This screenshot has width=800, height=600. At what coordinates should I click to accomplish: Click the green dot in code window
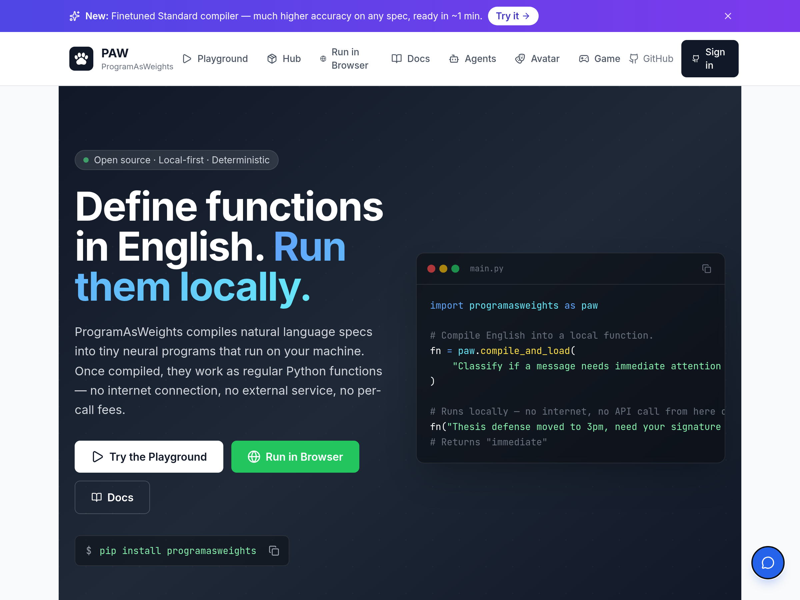coord(455,268)
